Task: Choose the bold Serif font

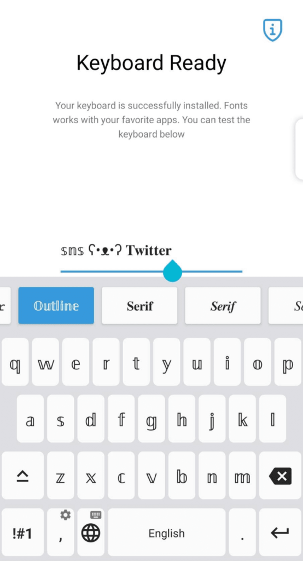Action: click(139, 306)
